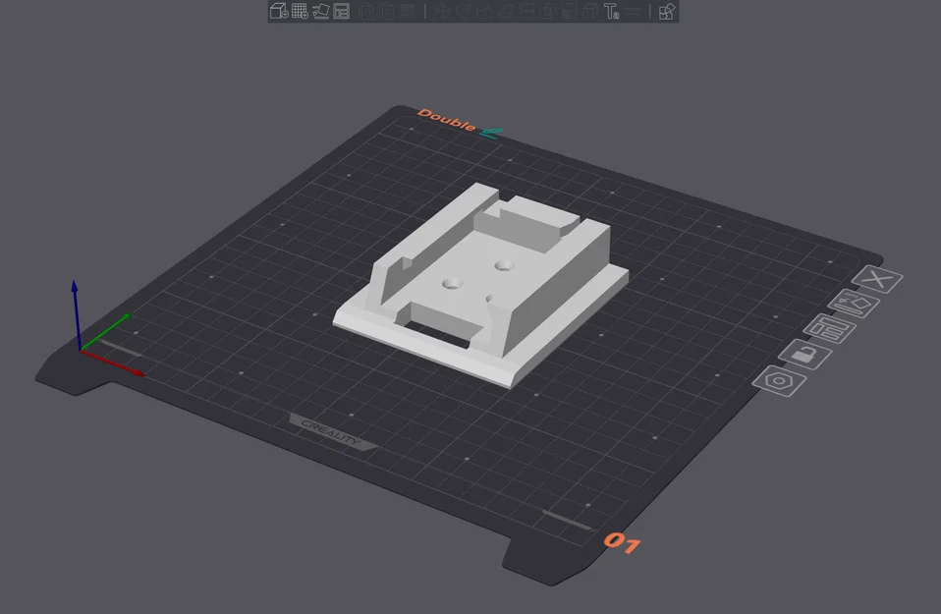Click the orange "01" plate number
The width and height of the screenshot is (941, 614).
point(622,543)
